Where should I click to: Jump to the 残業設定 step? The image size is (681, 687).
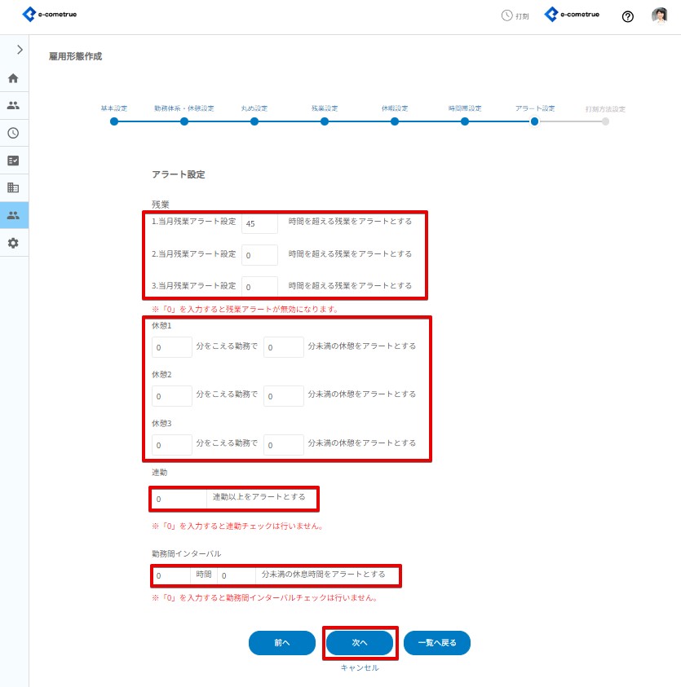(x=325, y=121)
